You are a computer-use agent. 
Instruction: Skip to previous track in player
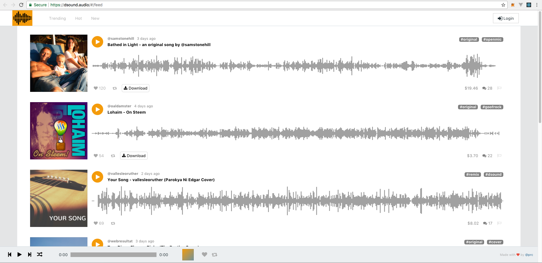(x=10, y=254)
